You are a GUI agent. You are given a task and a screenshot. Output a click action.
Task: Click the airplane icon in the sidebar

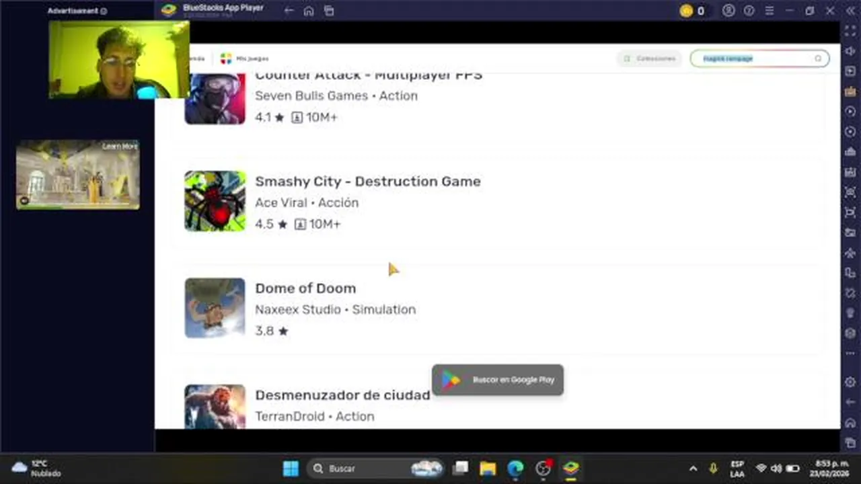[x=850, y=253]
